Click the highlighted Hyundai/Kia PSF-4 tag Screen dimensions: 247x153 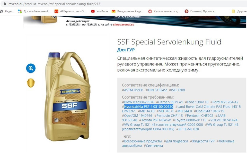click(149, 107)
